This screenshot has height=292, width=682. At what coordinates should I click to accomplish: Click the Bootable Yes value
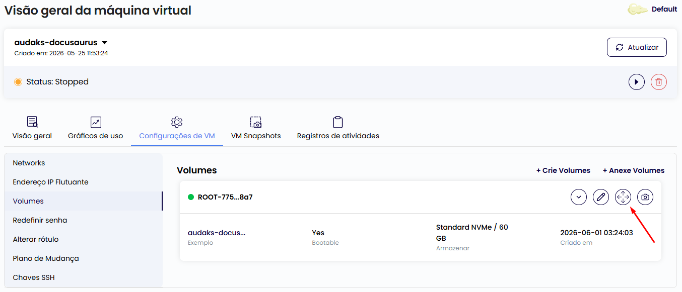(318, 233)
